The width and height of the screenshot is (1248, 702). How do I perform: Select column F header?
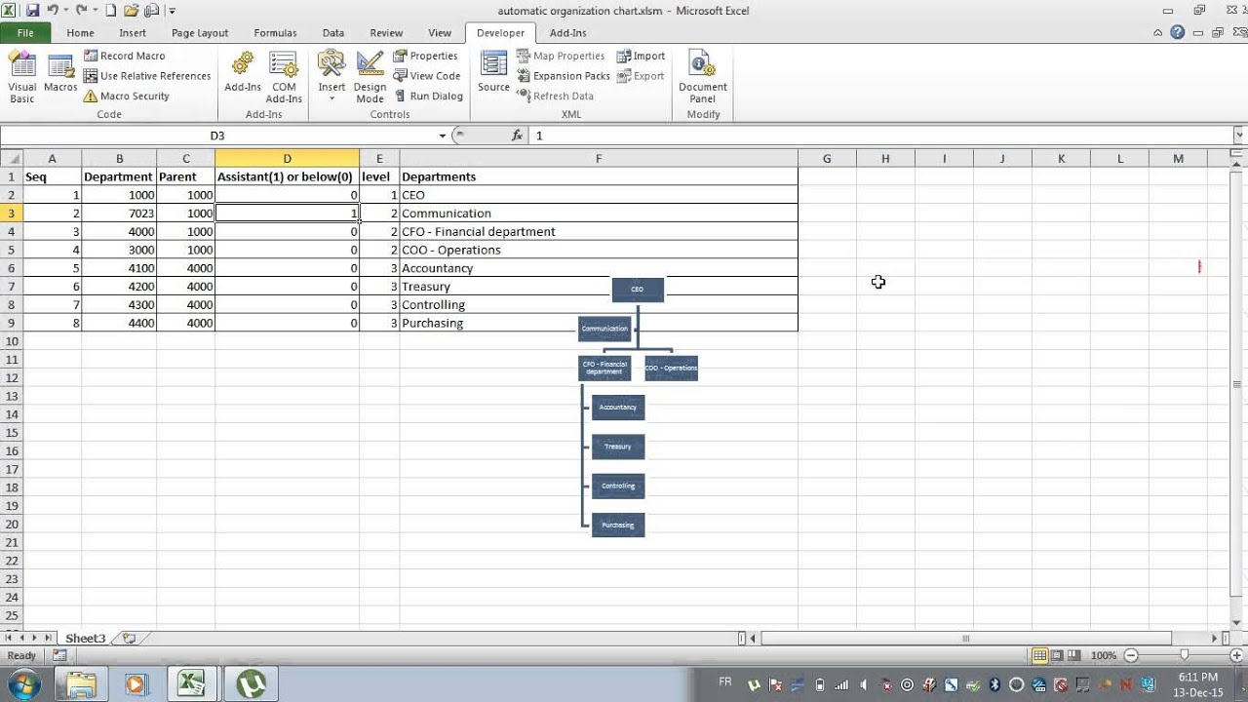tap(598, 158)
